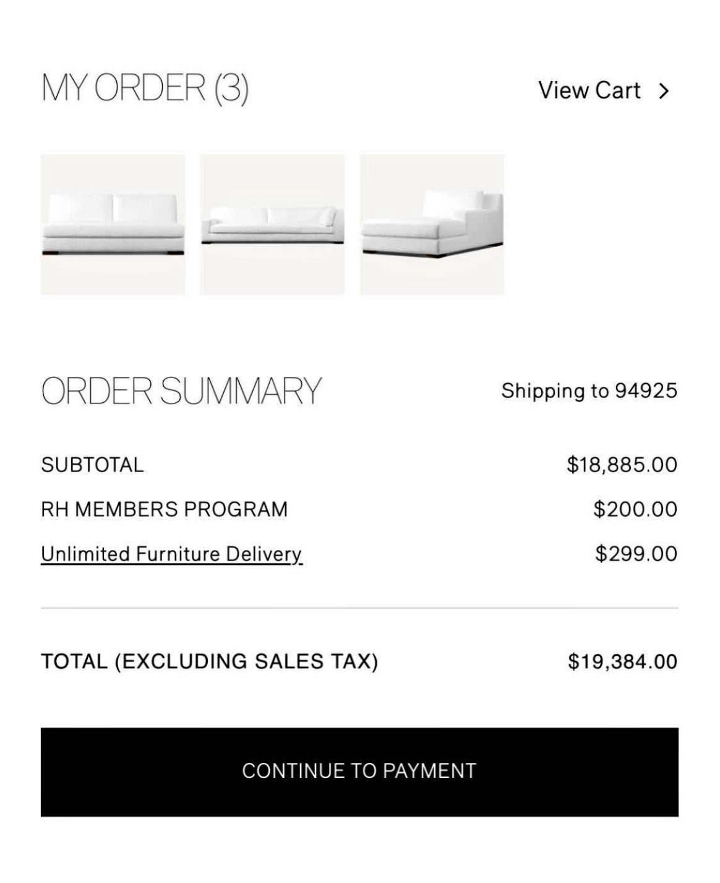
Task: Select the $18,885.00 subtotal amount
Action: [x=622, y=465]
